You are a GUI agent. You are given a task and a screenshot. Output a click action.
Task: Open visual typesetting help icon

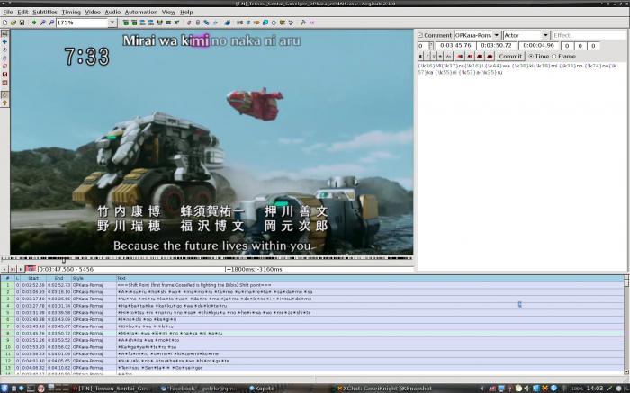click(x=4, y=103)
